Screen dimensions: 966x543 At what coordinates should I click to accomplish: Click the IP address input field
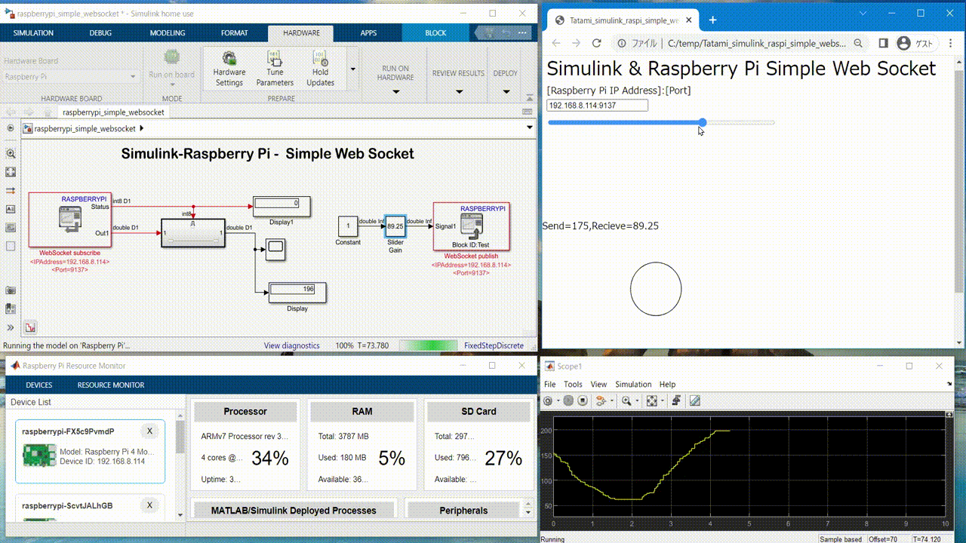pyautogui.click(x=597, y=106)
